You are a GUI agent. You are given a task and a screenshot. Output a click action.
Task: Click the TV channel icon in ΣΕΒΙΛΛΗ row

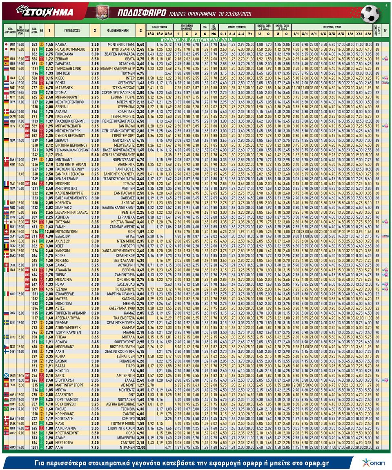(x=385, y=59)
